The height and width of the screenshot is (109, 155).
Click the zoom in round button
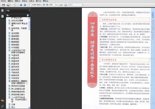(47, 5)
